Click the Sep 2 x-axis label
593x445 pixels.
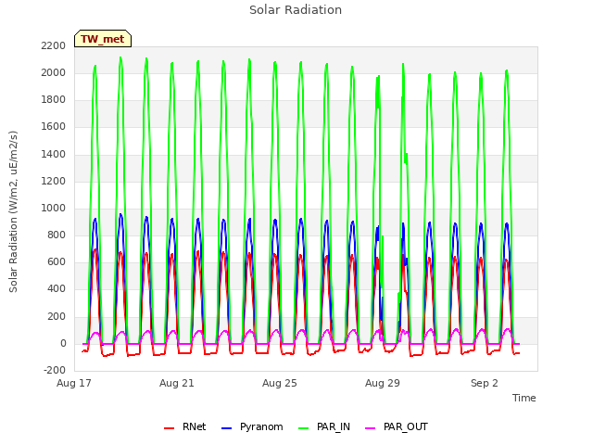coord(485,383)
